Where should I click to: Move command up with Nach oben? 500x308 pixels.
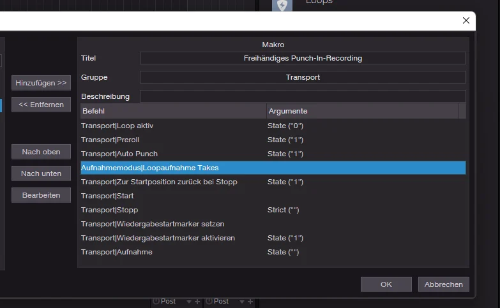coord(41,152)
